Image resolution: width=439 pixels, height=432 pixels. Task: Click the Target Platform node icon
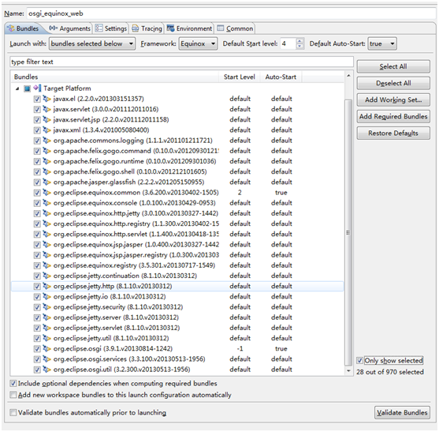click(x=37, y=88)
